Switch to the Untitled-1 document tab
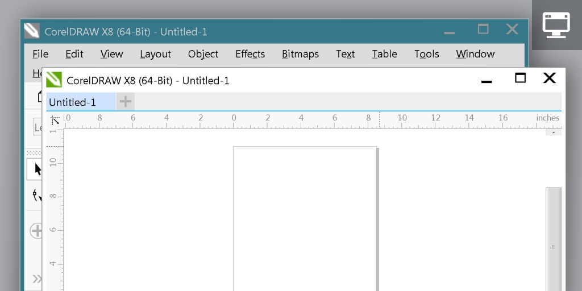 (x=73, y=102)
